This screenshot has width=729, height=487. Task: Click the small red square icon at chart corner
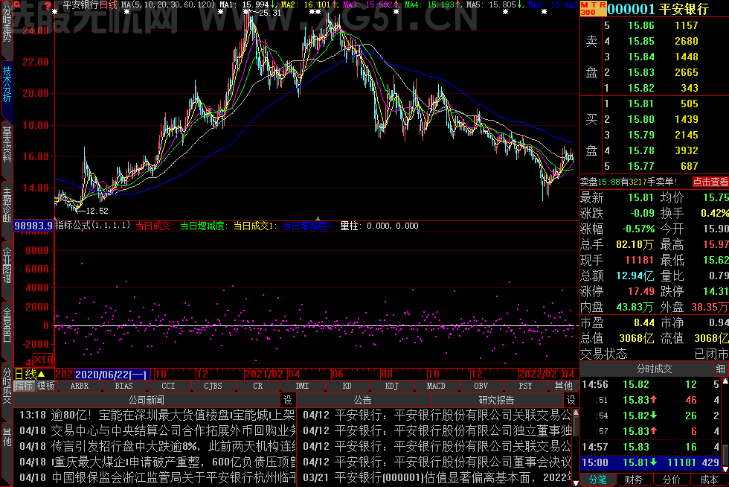coord(17,5)
